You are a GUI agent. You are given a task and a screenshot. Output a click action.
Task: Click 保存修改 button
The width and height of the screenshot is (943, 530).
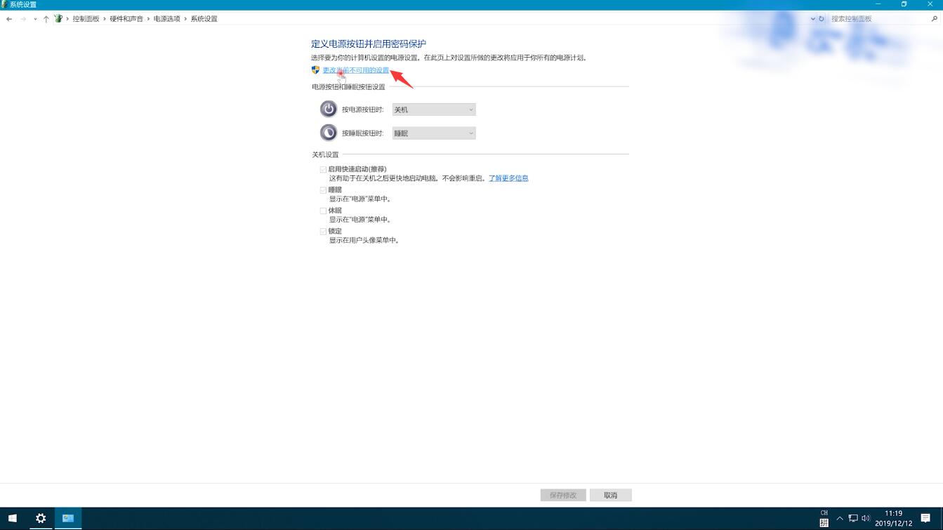tap(563, 495)
